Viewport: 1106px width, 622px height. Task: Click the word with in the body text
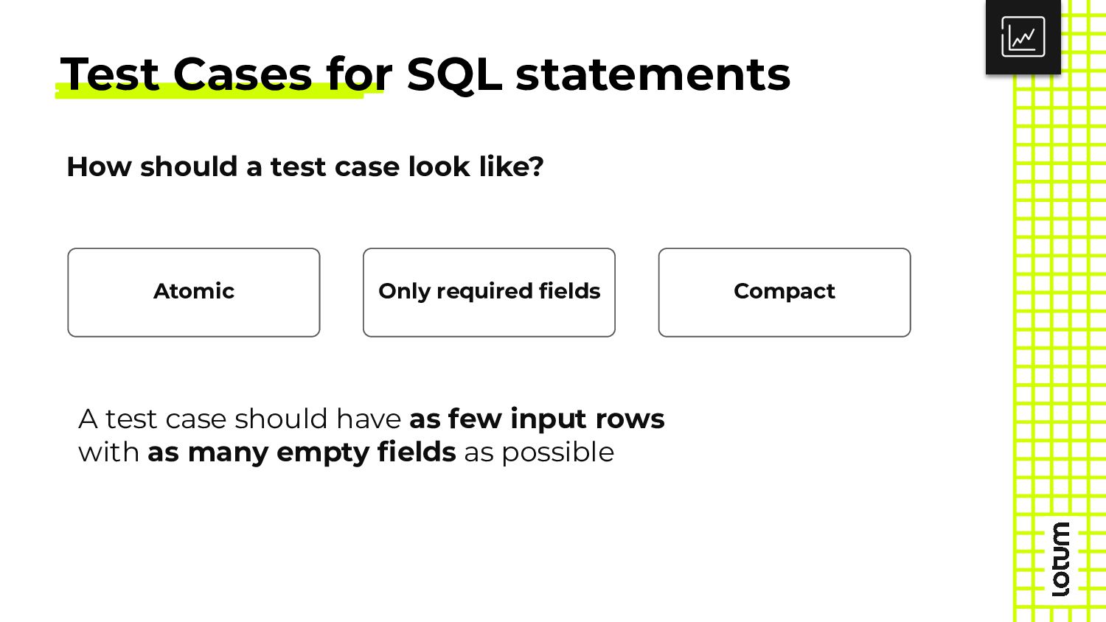[x=109, y=452]
